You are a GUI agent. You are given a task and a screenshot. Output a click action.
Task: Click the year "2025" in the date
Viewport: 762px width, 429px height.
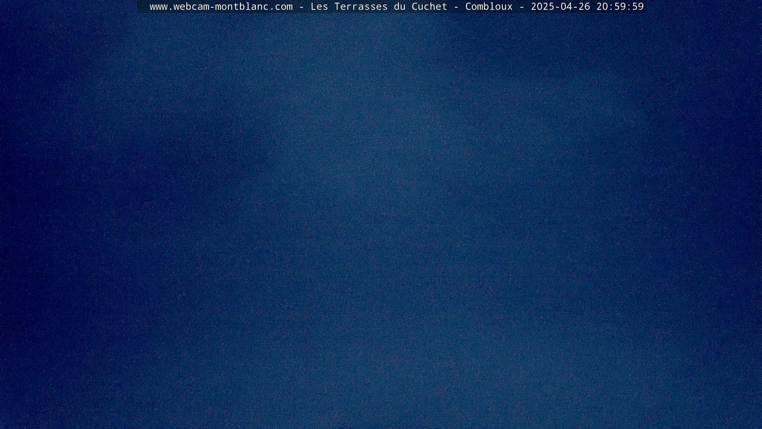(x=543, y=7)
